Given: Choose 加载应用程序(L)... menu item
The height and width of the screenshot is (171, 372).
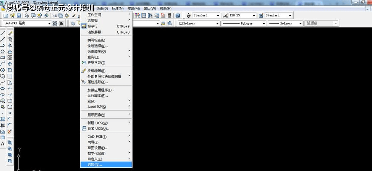Looking at the screenshot, I should (106, 90).
